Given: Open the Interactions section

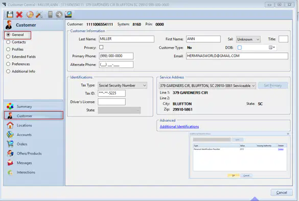Looking at the screenshot, I should [26, 172].
